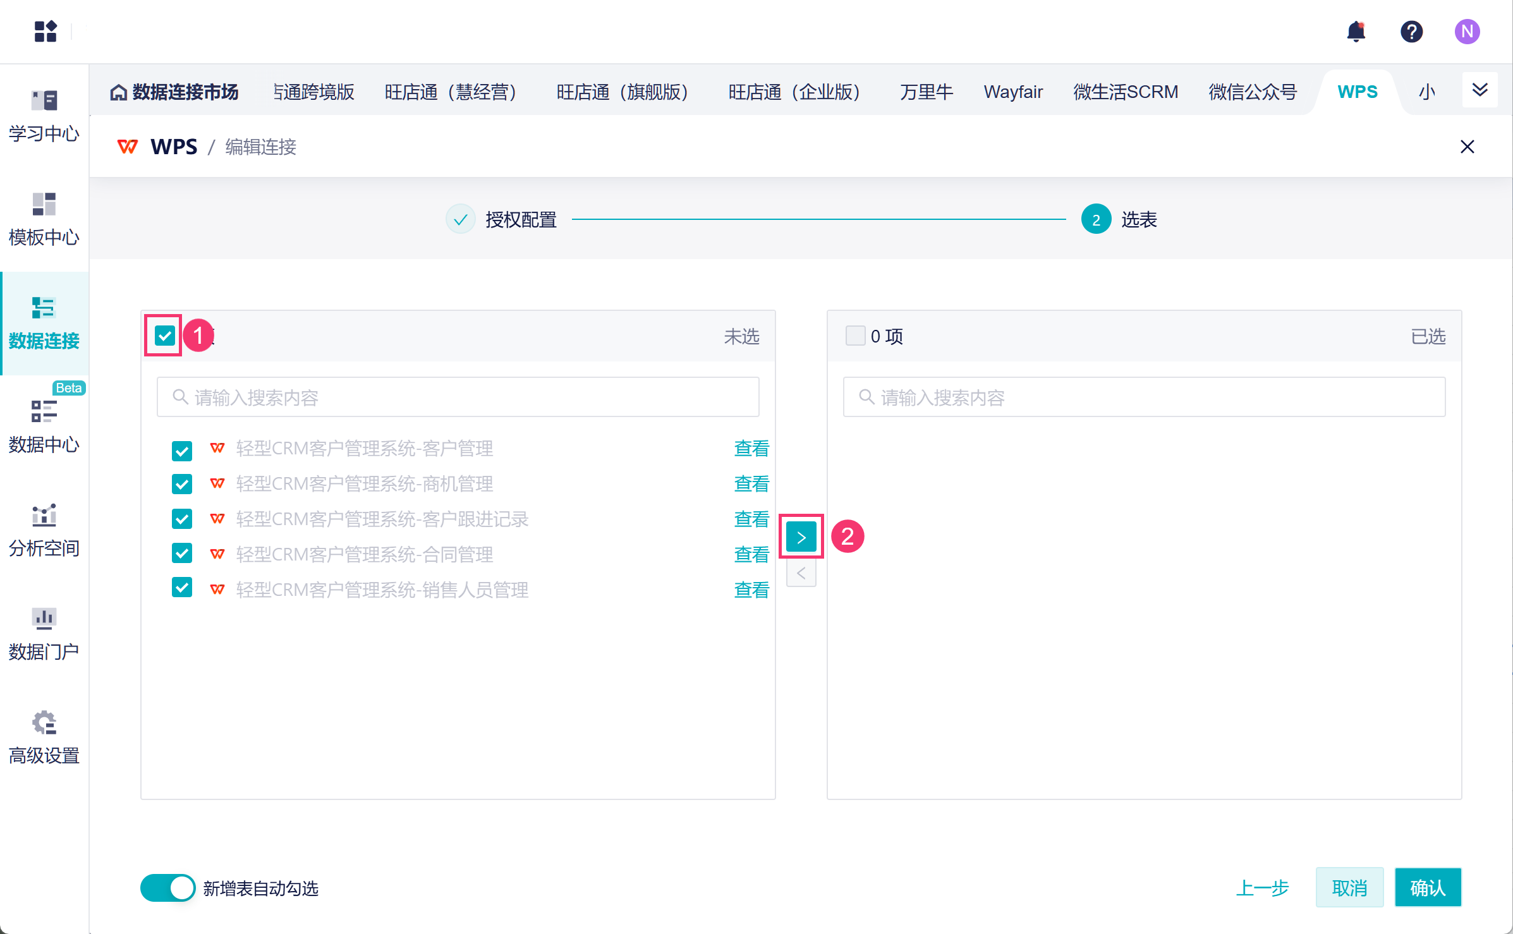
Task: Switch to the 微信公众号 tab
Action: pos(1252,92)
